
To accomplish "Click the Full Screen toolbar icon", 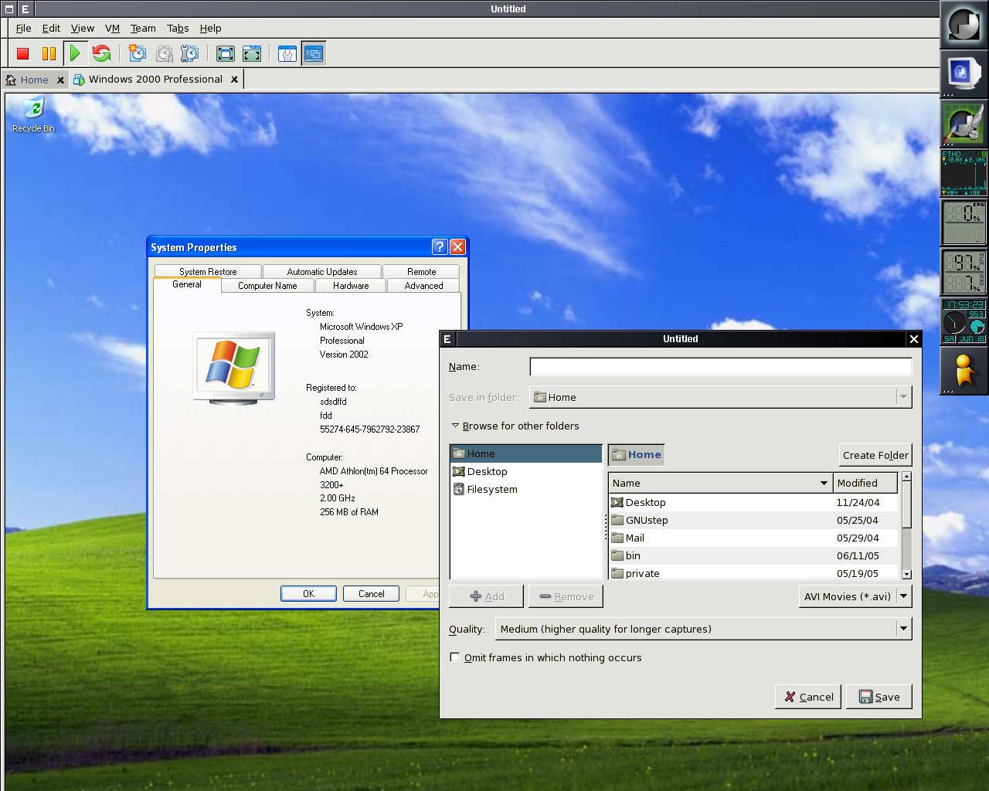I will [x=226, y=53].
